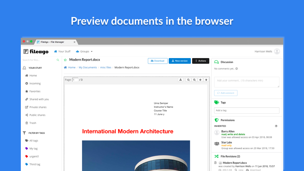Open Public shares section
This screenshot has height=171, width=304.
[x=35, y=115]
